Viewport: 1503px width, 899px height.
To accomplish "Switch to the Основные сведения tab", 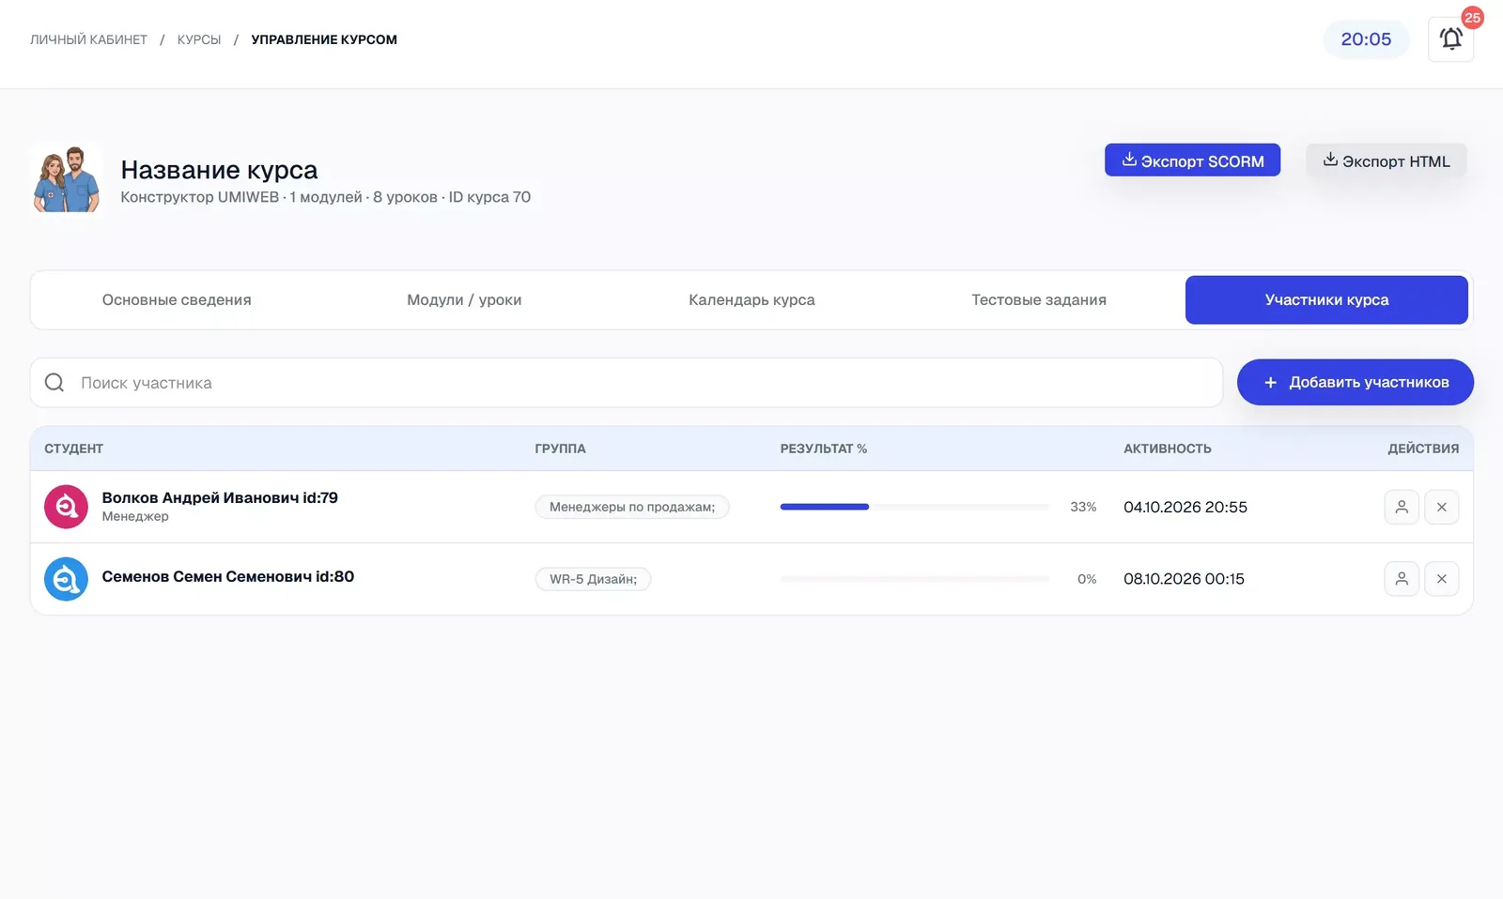I will point(177,300).
